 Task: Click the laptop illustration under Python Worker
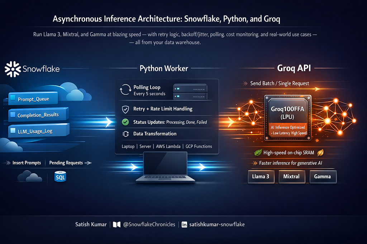click(x=165, y=167)
